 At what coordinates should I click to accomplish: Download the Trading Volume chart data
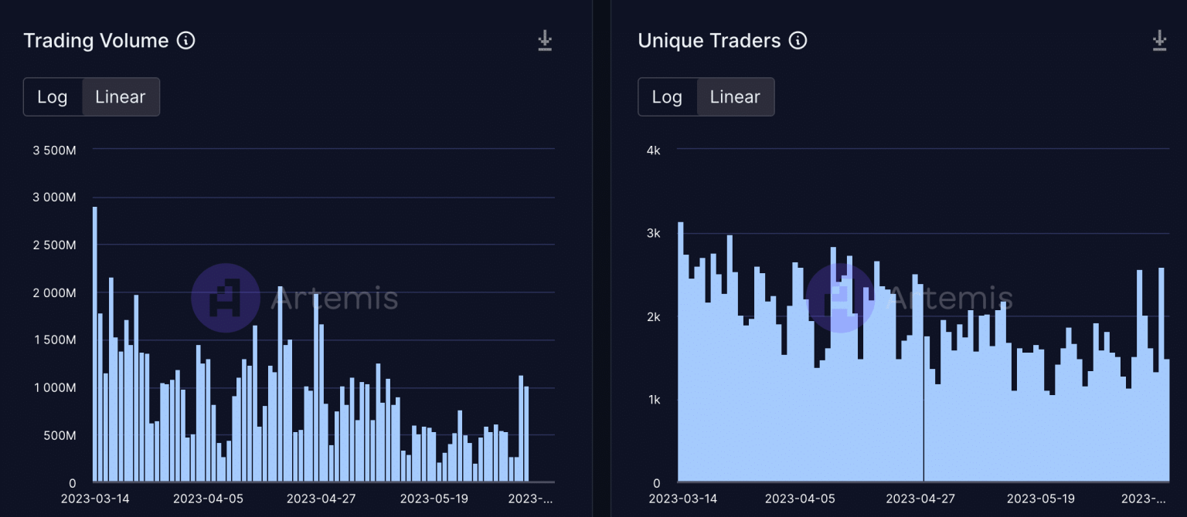coord(545,41)
